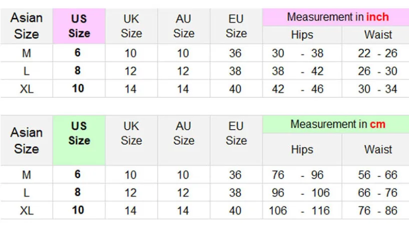Click the pink US Size header cell
Image resolution: width=409 pixels, height=225 pixels.
(79, 26)
